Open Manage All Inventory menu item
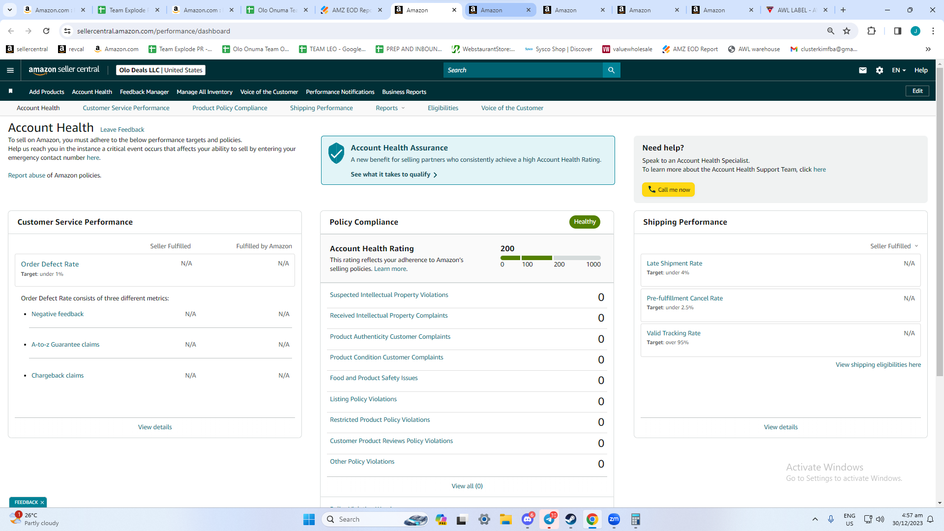The image size is (944, 531). (x=205, y=92)
